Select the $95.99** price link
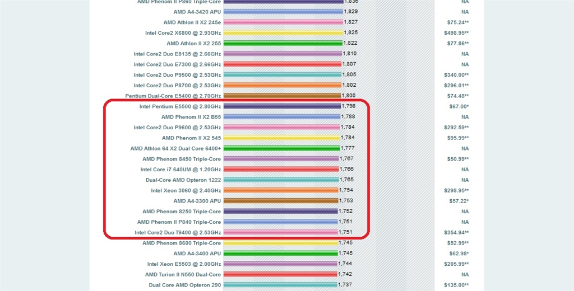The height and width of the screenshot is (291, 574). point(458,138)
